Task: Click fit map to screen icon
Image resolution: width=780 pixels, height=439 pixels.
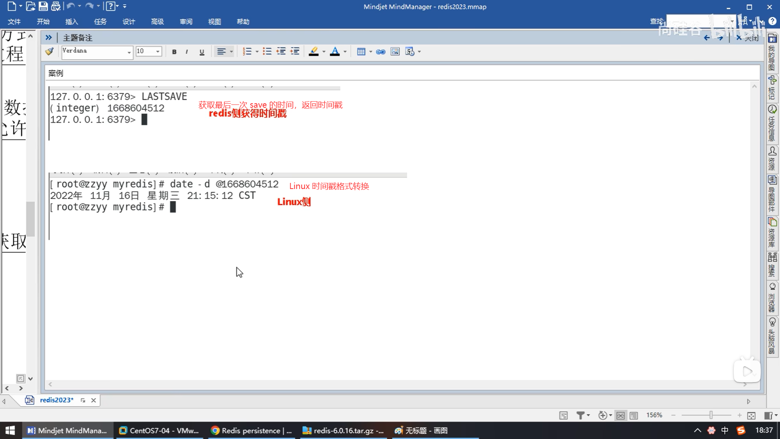Action: click(751, 415)
